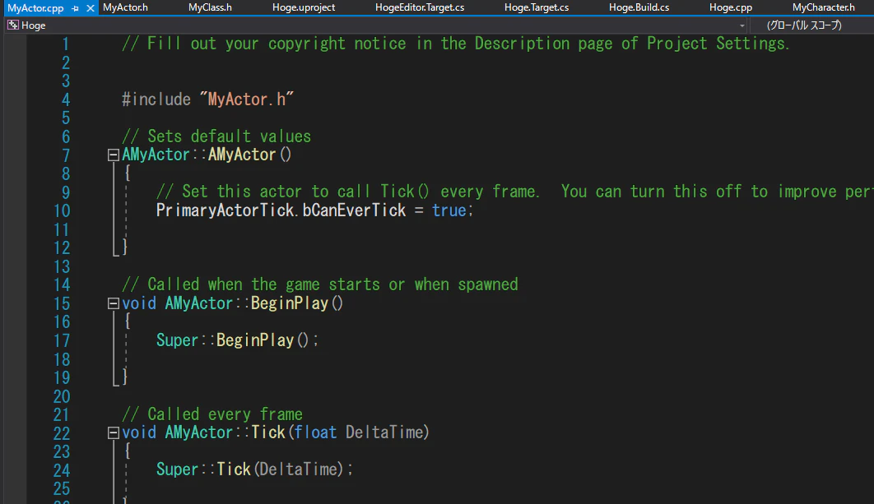Switch to the Hoge.Target.cs tab

tap(537, 7)
